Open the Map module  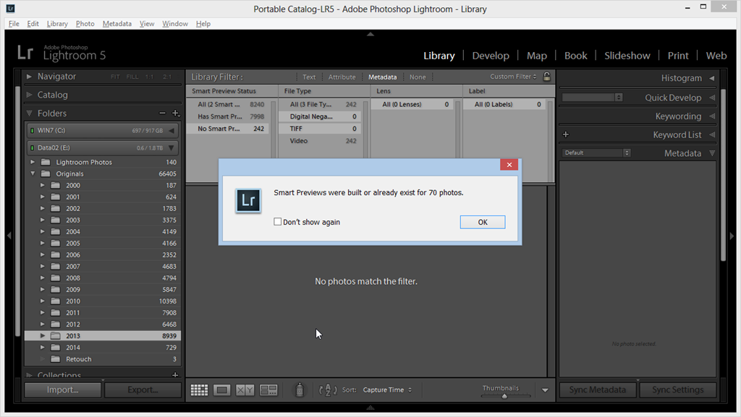(x=537, y=56)
